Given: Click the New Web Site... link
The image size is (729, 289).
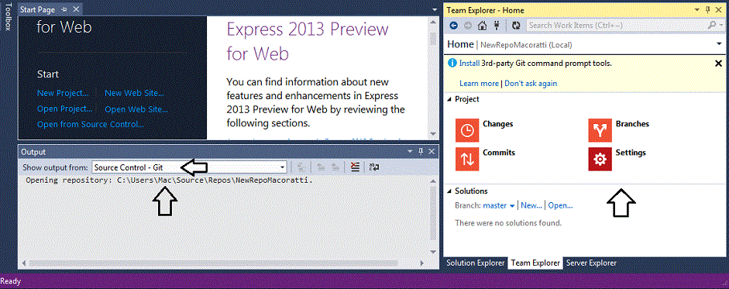Looking at the screenshot, I should coord(134,93).
